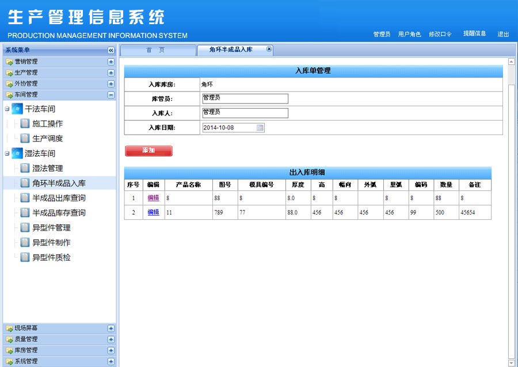Image resolution: width=518 pixels, height=367 pixels.
Task: Collapse the 系统菜单 sidebar panel
Action: (x=111, y=51)
